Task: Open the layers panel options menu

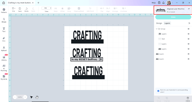Action: point(189,23)
